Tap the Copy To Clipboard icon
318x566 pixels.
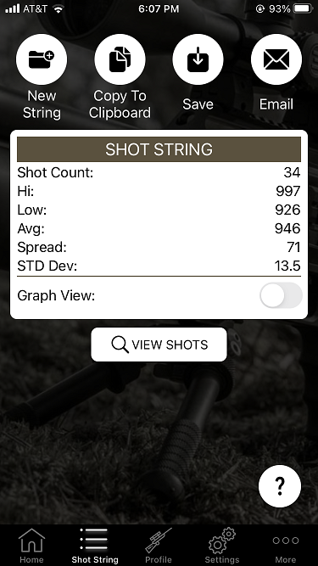click(120, 59)
